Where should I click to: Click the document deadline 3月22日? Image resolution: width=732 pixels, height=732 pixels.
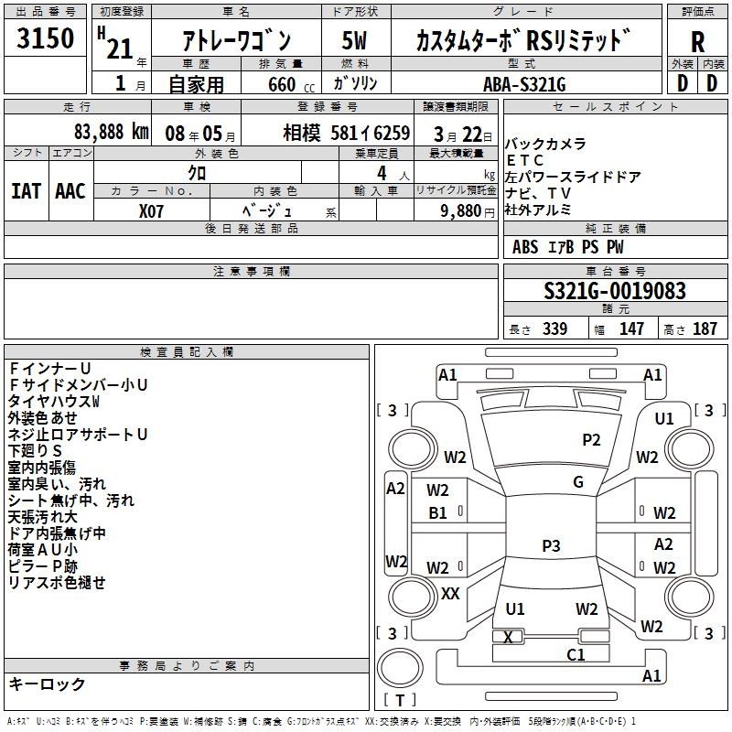coord(462,135)
